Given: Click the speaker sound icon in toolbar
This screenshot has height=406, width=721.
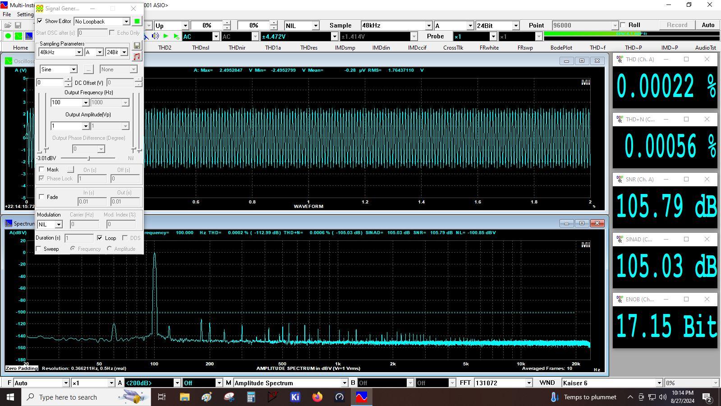Looking at the screenshot, I should click(x=155, y=36).
